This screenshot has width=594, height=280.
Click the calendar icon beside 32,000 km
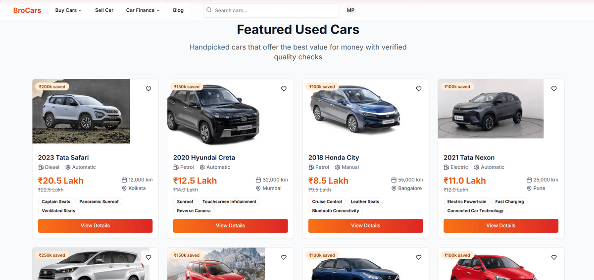[258, 180]
